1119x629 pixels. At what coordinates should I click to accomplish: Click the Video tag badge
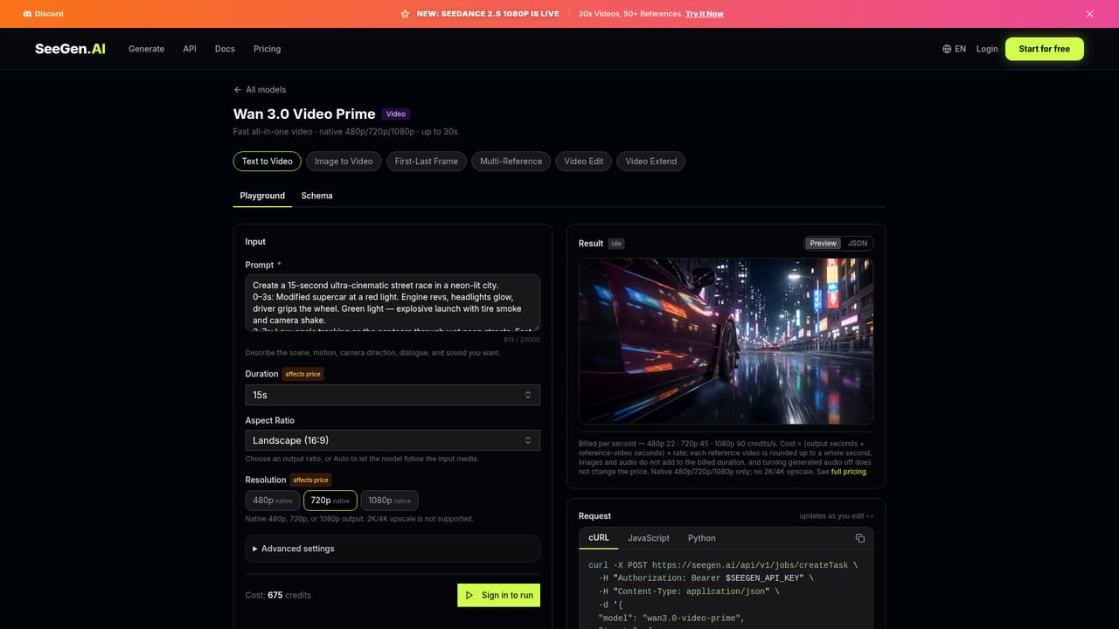[396, 114]
